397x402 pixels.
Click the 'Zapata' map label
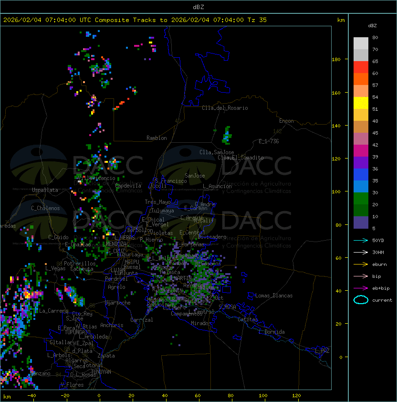[x=106, y=356]
